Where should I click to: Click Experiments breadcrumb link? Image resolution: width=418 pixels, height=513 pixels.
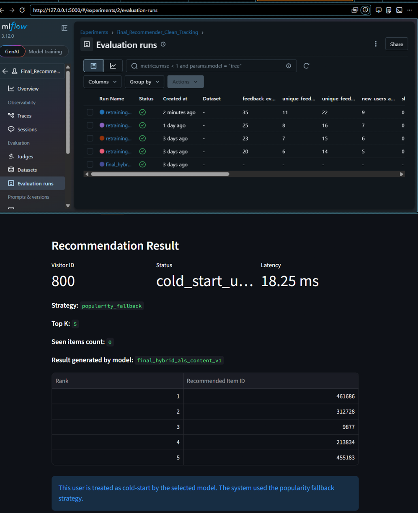[94, 32]
